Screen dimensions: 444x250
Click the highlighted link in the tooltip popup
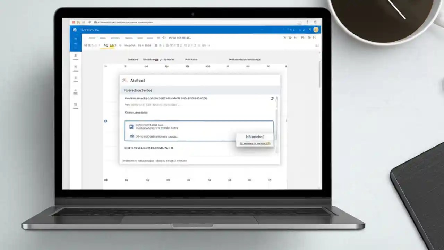pos(255,144)
